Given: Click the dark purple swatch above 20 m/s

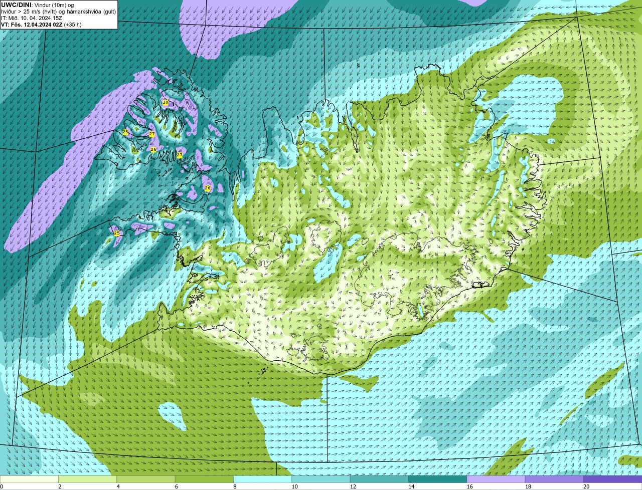Looking at the screenshot, I should pyautogui.click(x=613, y=479).
